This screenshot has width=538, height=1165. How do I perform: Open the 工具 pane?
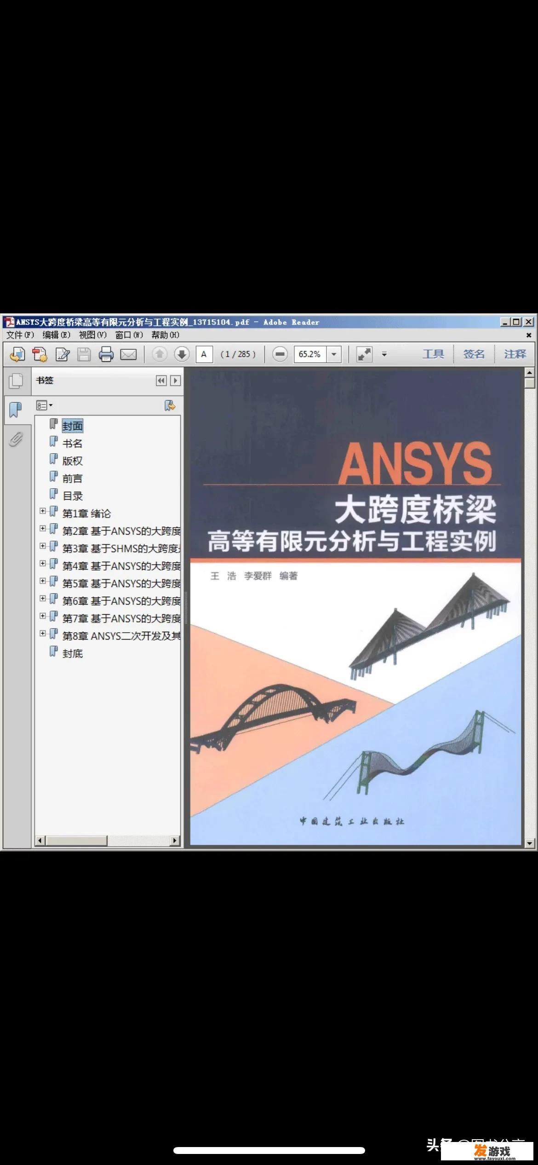[x=433, y=354]
